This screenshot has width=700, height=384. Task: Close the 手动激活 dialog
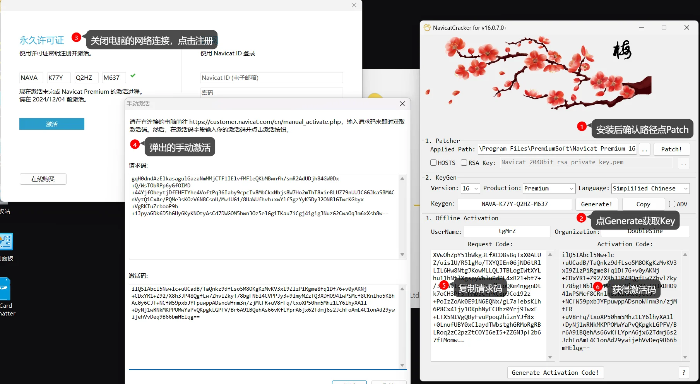[402, 104]
